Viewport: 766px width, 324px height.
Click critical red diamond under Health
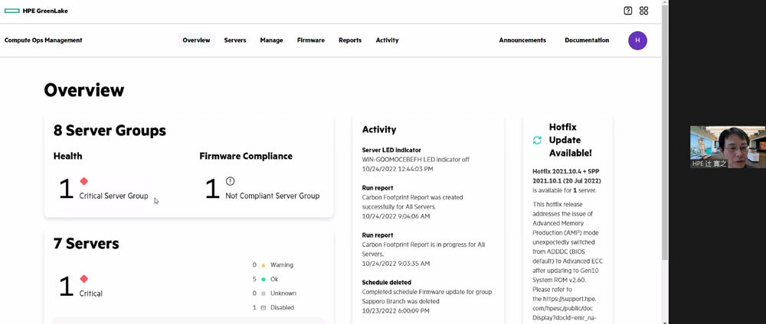tap(84, 181)
